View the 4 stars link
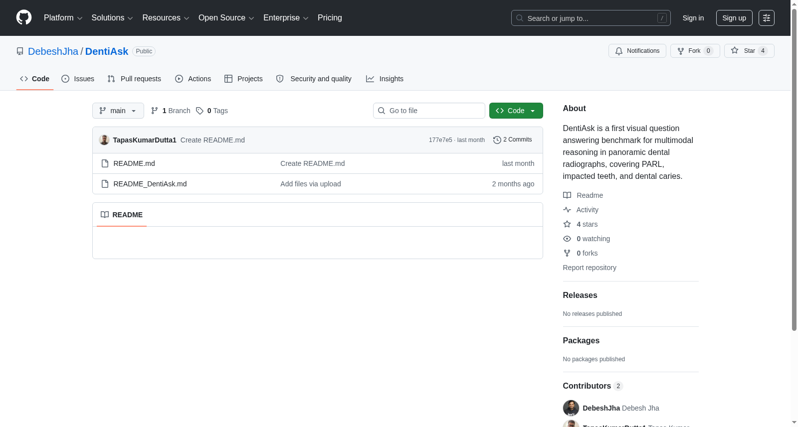Screen dimensions: 798x427 coord(581,224)
